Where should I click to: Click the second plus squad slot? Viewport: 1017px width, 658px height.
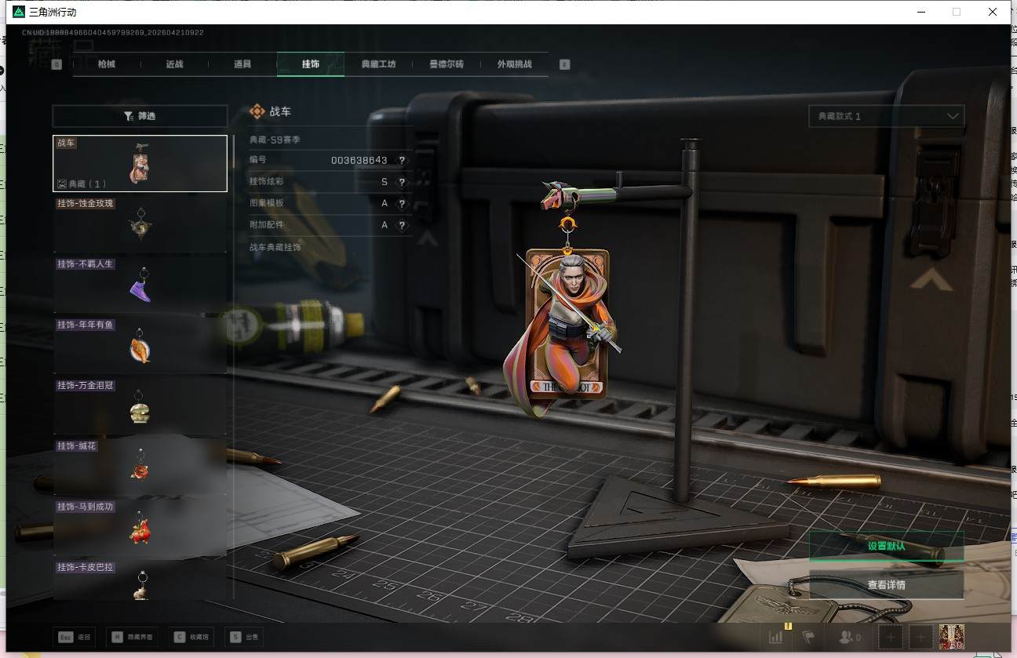tap(921, 638)
